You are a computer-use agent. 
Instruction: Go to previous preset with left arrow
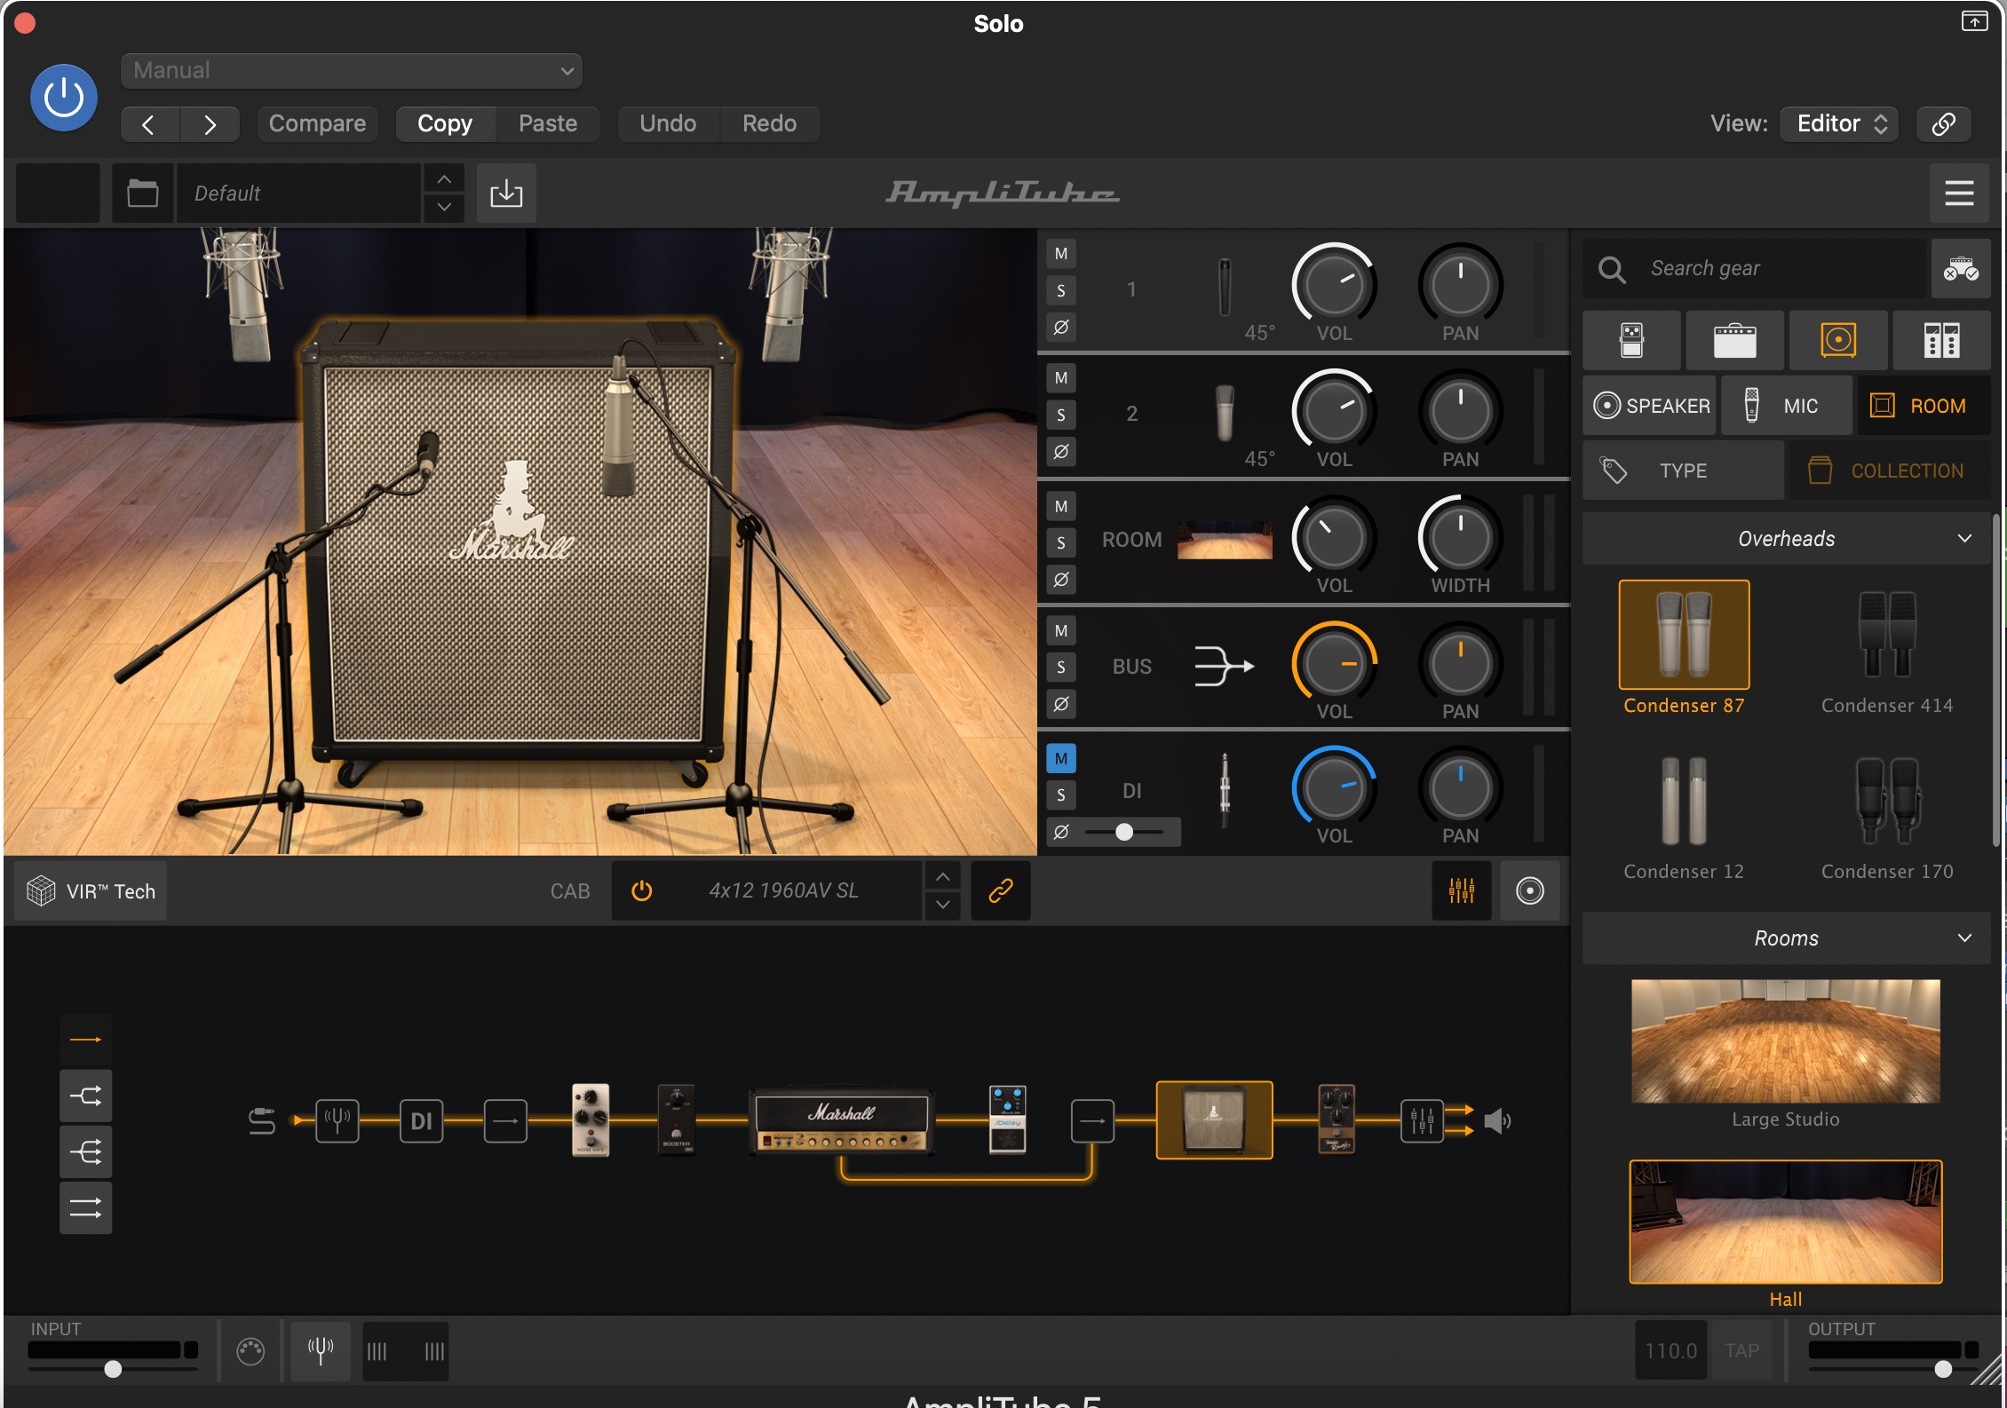(x=149, y=124)
